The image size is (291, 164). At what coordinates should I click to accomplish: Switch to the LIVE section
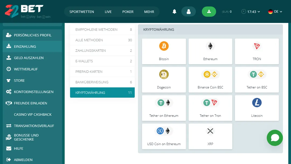(x=108, y=12)
